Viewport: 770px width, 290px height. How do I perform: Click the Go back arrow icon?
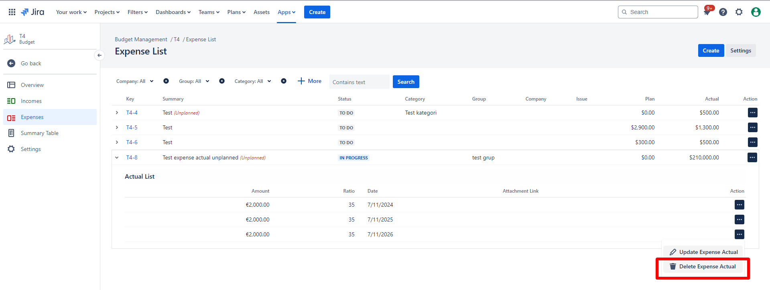pos(11,63)
